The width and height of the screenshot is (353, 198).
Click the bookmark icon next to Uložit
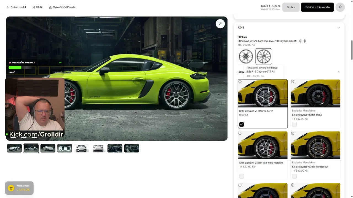point(34,7)
